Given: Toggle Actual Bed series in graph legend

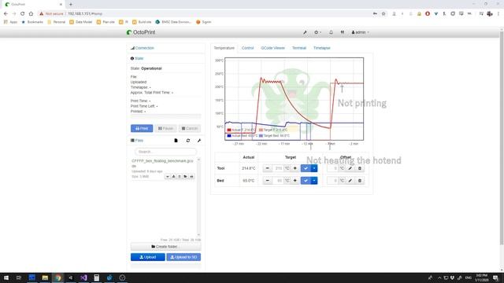Looking at the screenshot, I should 243,136.
